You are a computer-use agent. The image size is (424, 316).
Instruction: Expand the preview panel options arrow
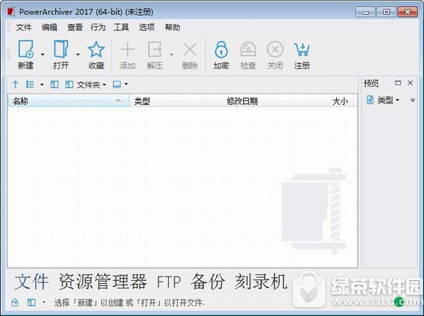coord(413,100)
